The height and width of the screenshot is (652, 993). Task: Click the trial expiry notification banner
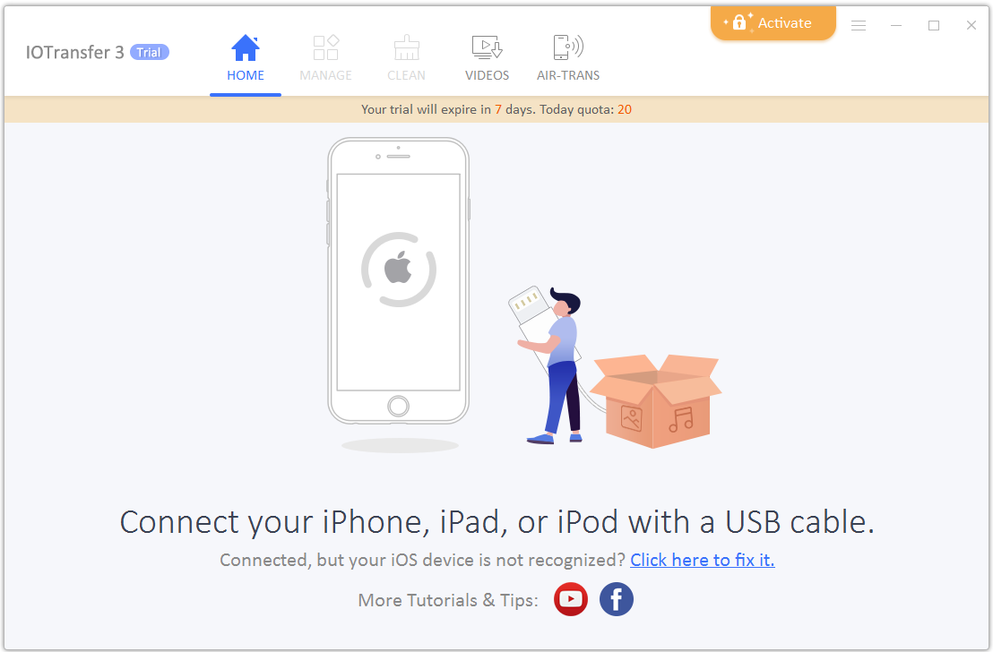click(x=496, y=109)
